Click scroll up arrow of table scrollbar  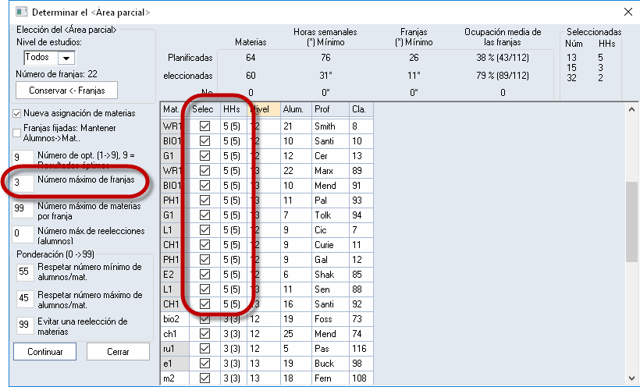click(631, 109)
